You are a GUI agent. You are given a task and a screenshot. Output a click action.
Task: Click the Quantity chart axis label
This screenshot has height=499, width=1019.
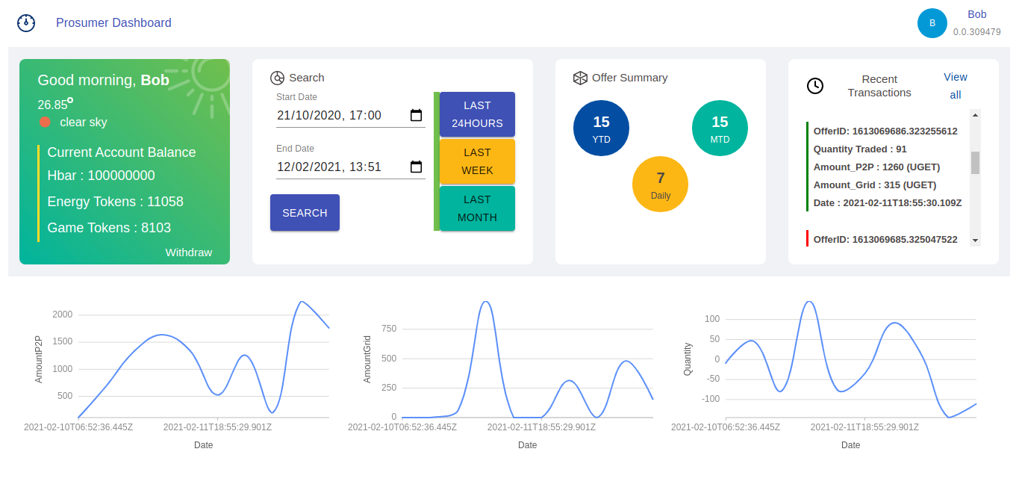tap(688, 359)
